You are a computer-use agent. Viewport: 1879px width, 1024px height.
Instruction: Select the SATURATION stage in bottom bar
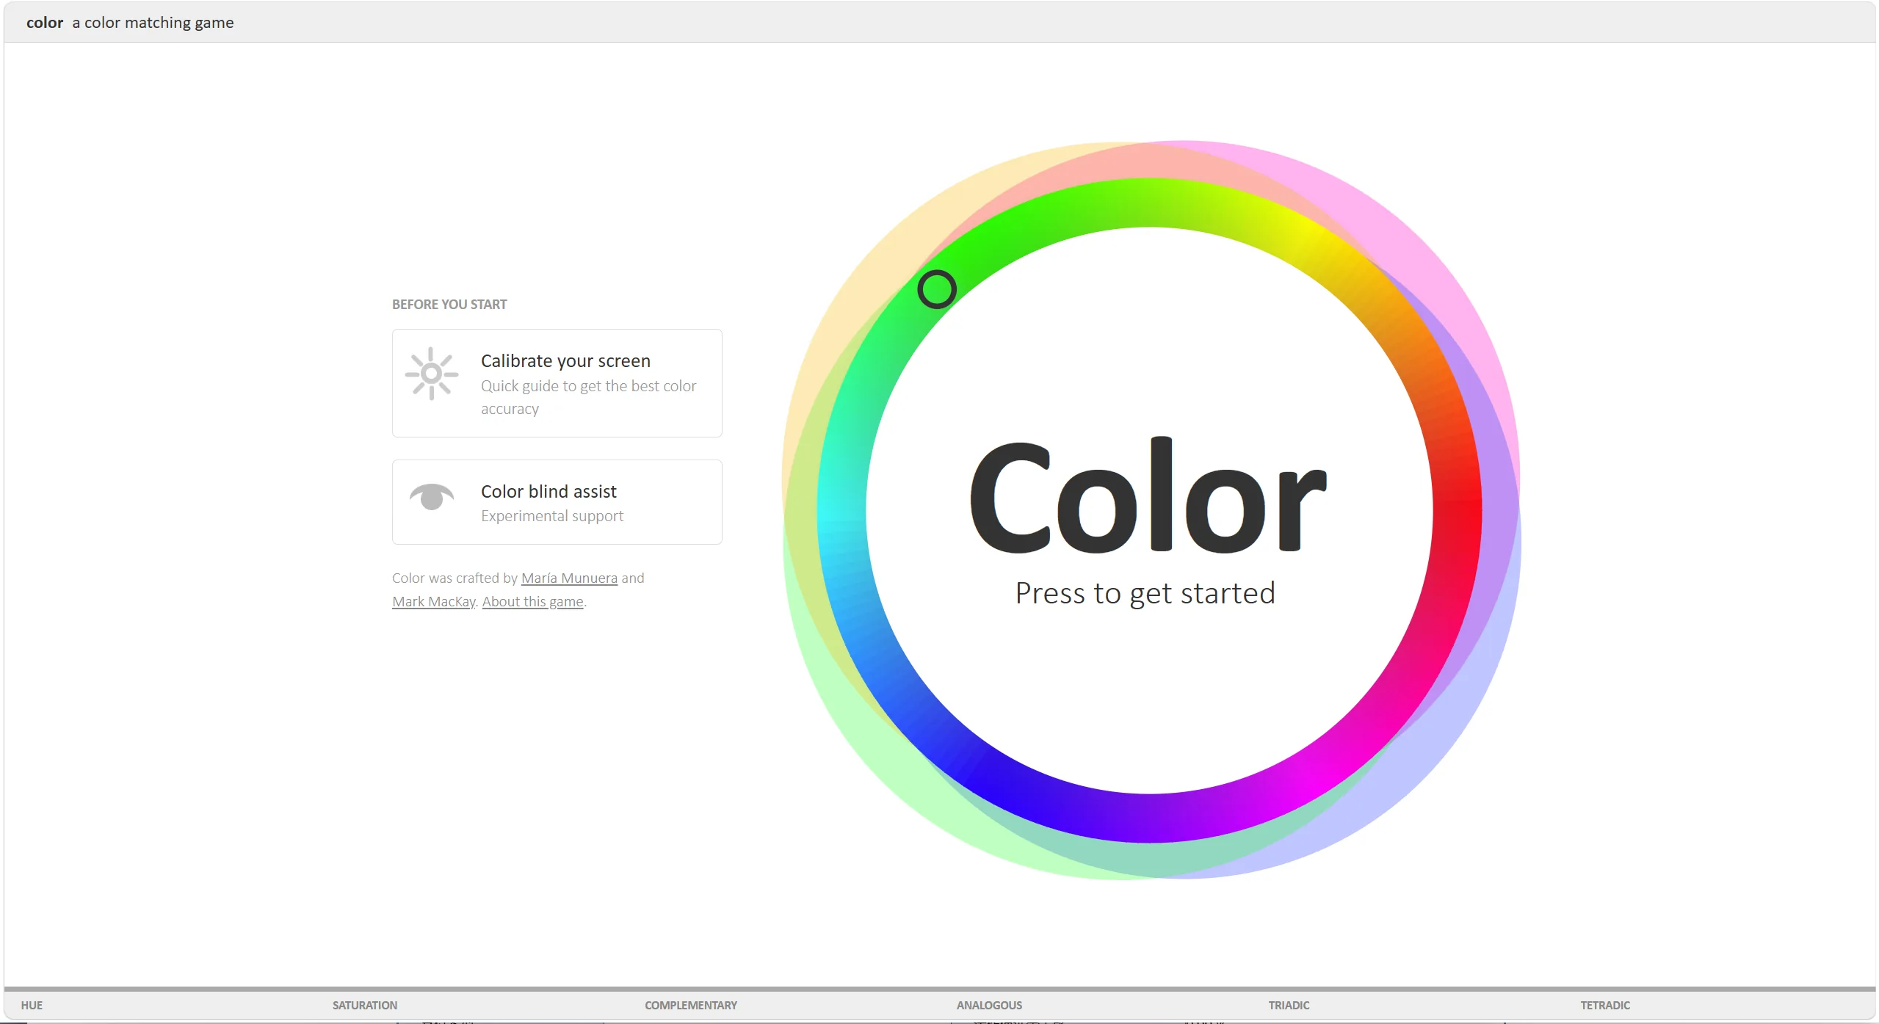364,1005
